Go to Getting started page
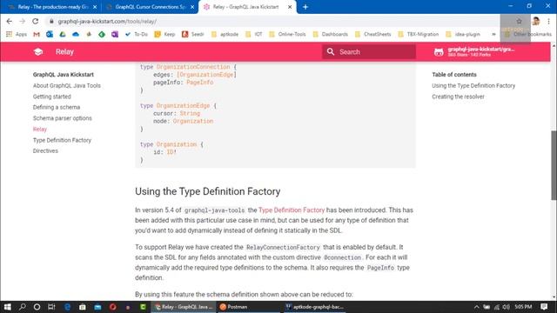 52,97
